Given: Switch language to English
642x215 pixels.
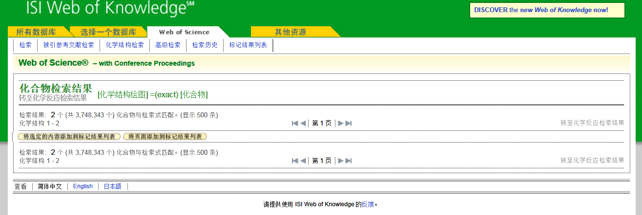Looking at the screenshot, I should click(x=83, y=186).
